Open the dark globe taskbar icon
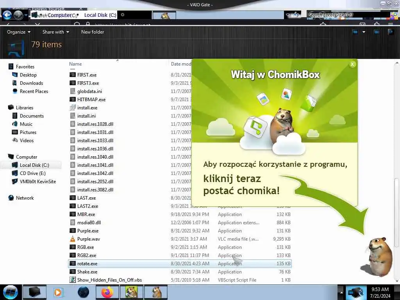Screen dimensions: 400x300 coord(83,292)
